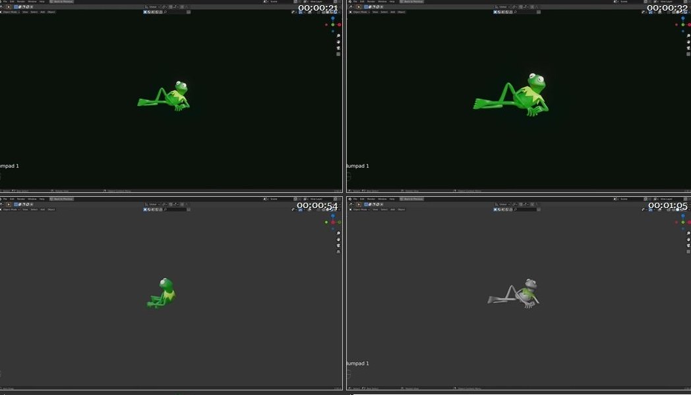The height and width of the screenshot is (395, 691).
Task: Click the set-selection mode icon in the 00:00:21 frame
Action: coord(16,7)
